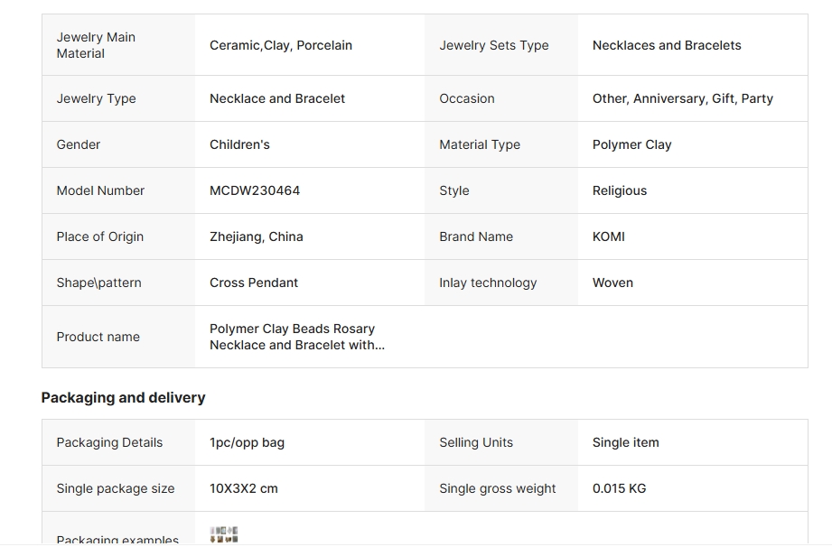Screen dimensions: 832x547
Task: Click the Religious style value
Action: 620,190
